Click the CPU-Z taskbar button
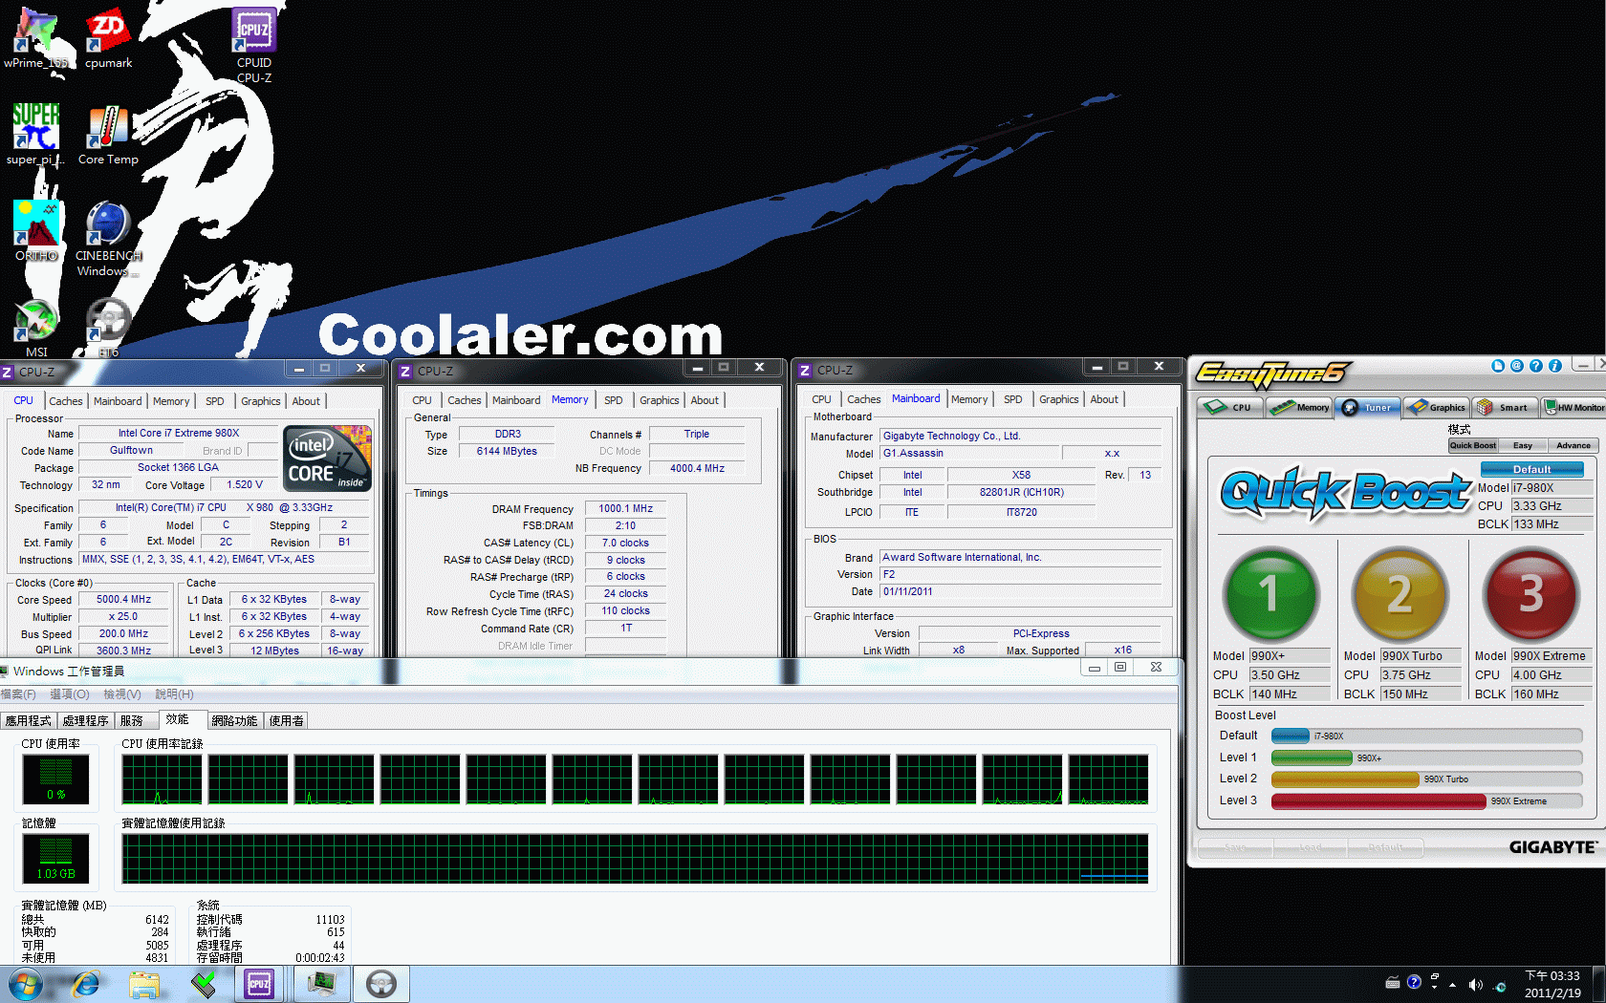The image size is (1606, 1003). click(259, 984)
